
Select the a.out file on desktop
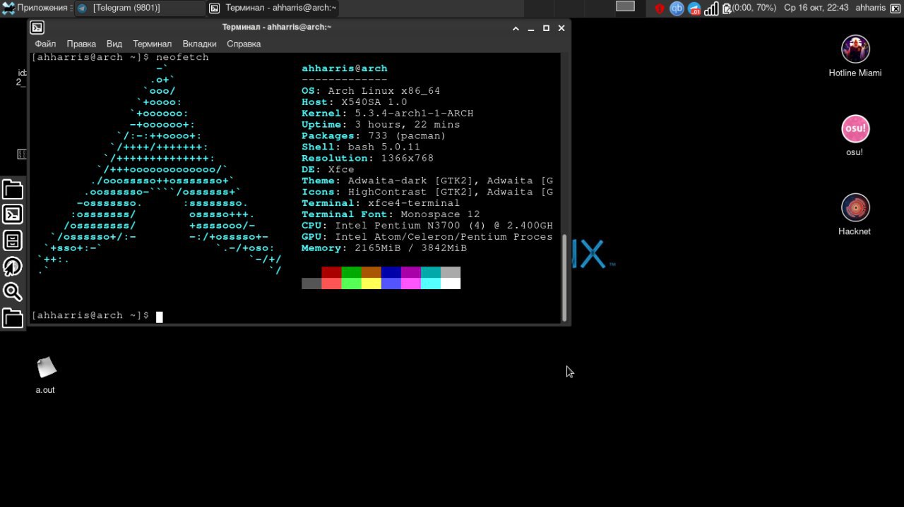coord(46,375)
